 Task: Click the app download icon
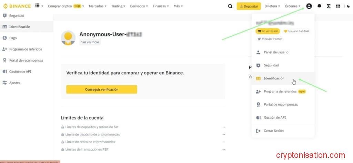(x=329, y=6)
